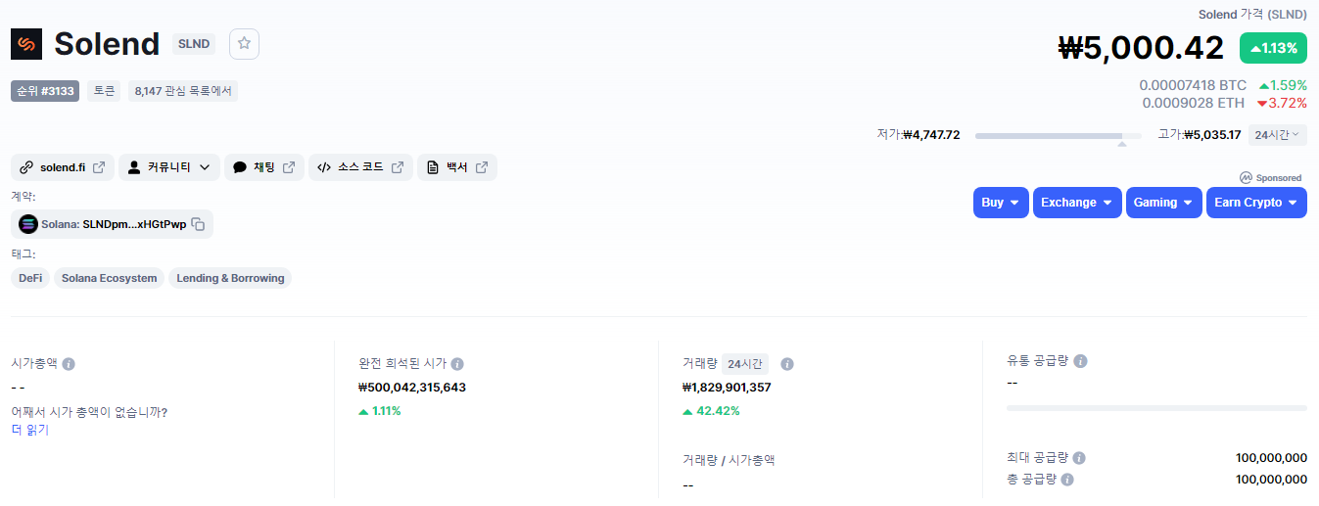The image size is (1319, 506).
Task: Expand the Exchange dropdown button
Action: click(1077, 203)
